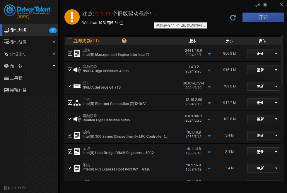Open the 外设驱动 sidebar item
Viewport: 287px width, 193px height.
(x=29, y=54)
